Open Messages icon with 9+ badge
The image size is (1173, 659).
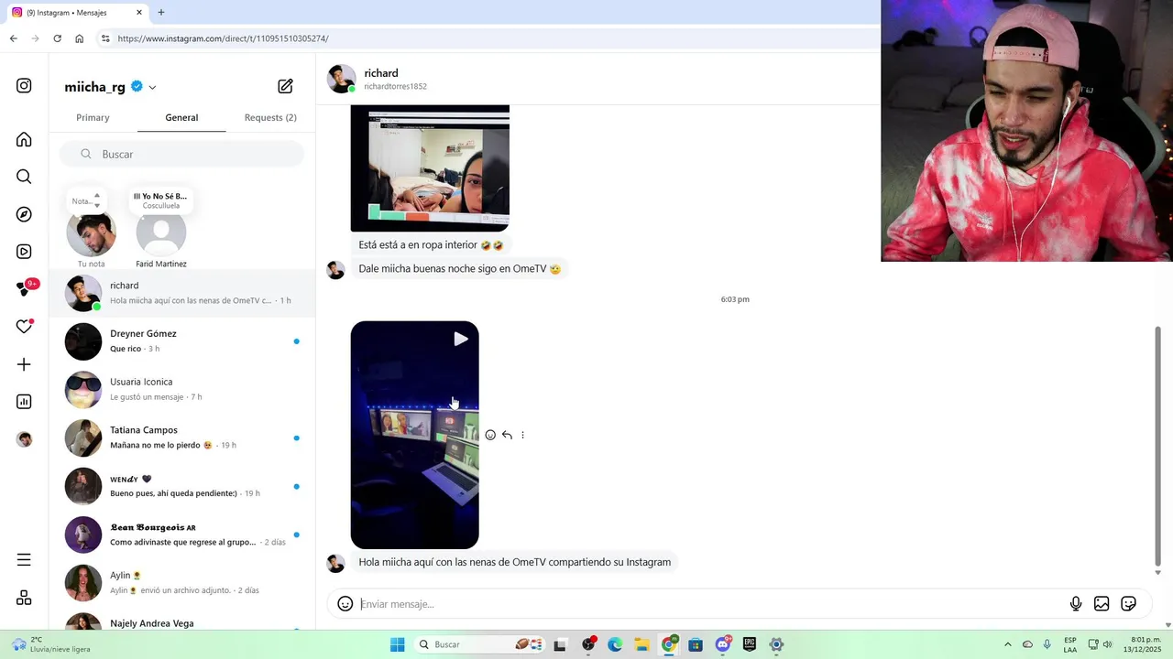pyautogui.click(x=26, y=288)
